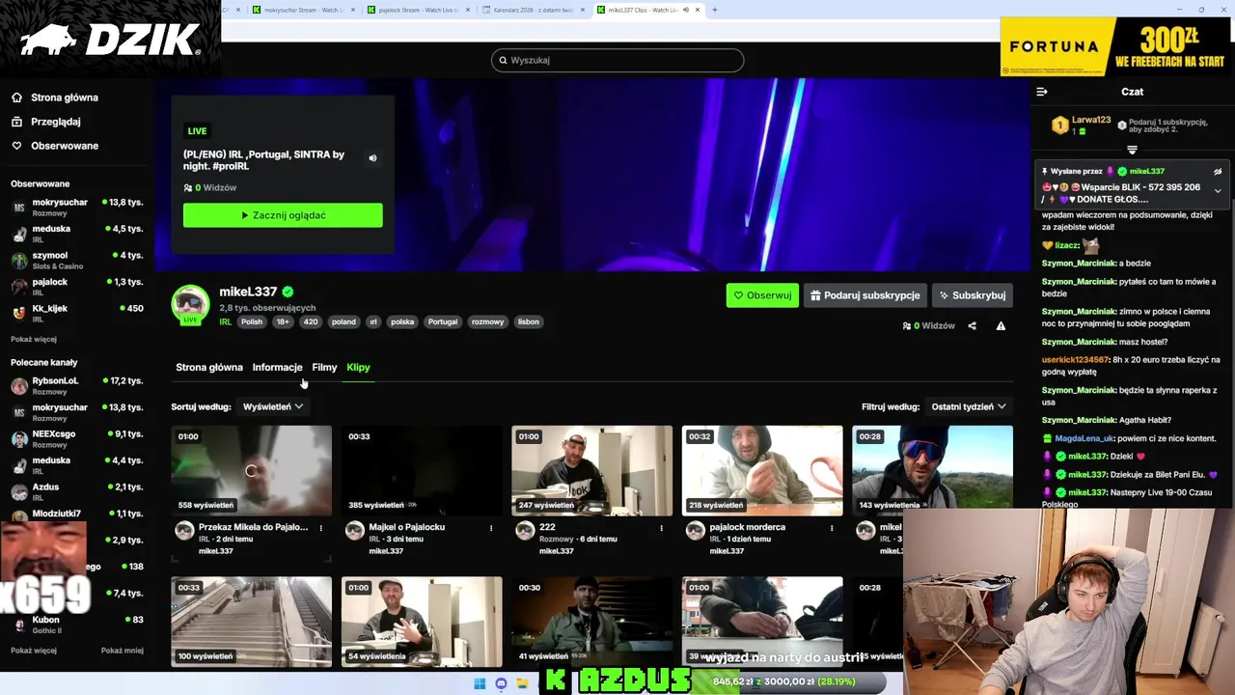Click the RybsonLoL avatar in Polecane kanały
This screenshot has height=695, width=1235.
pyautogui.click(x=19, y=386)
